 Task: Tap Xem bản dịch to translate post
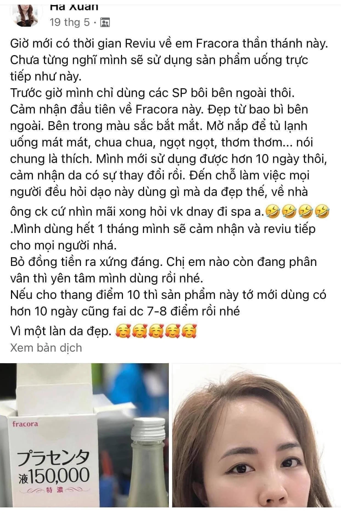(x=46, y=348)
